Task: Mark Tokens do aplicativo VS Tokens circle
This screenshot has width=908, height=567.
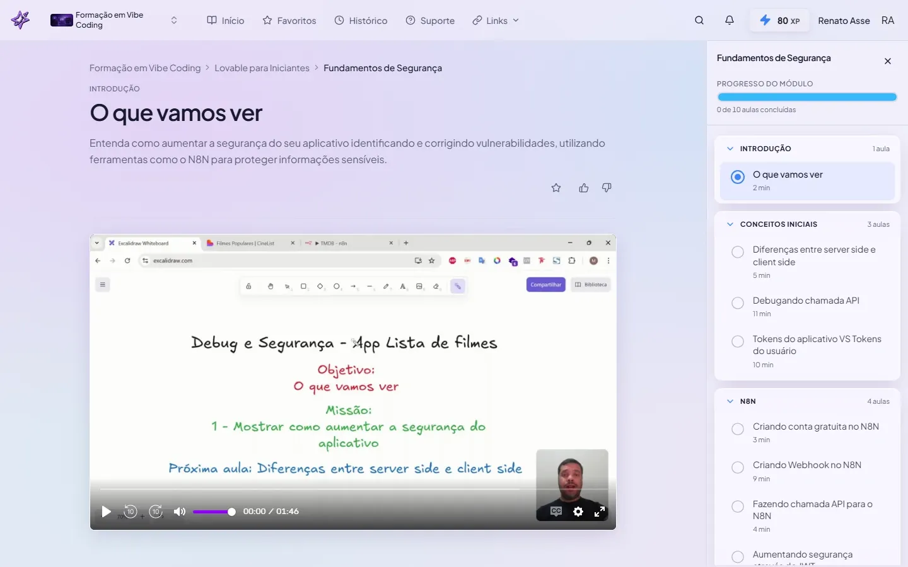Action: point(738,341)
